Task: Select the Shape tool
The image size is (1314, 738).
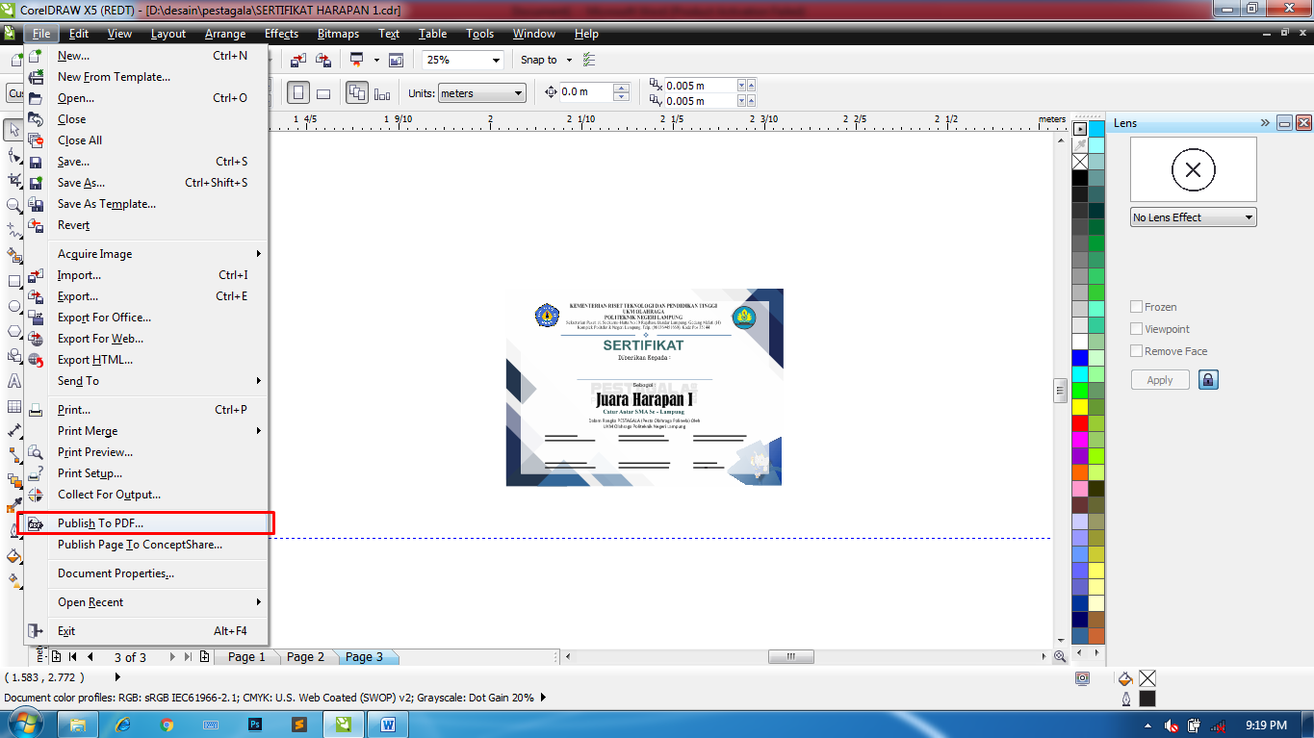Action: [13, 154]
